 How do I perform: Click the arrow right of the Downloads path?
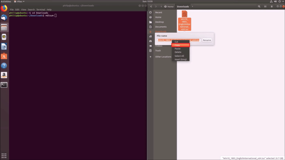[193, 6]
